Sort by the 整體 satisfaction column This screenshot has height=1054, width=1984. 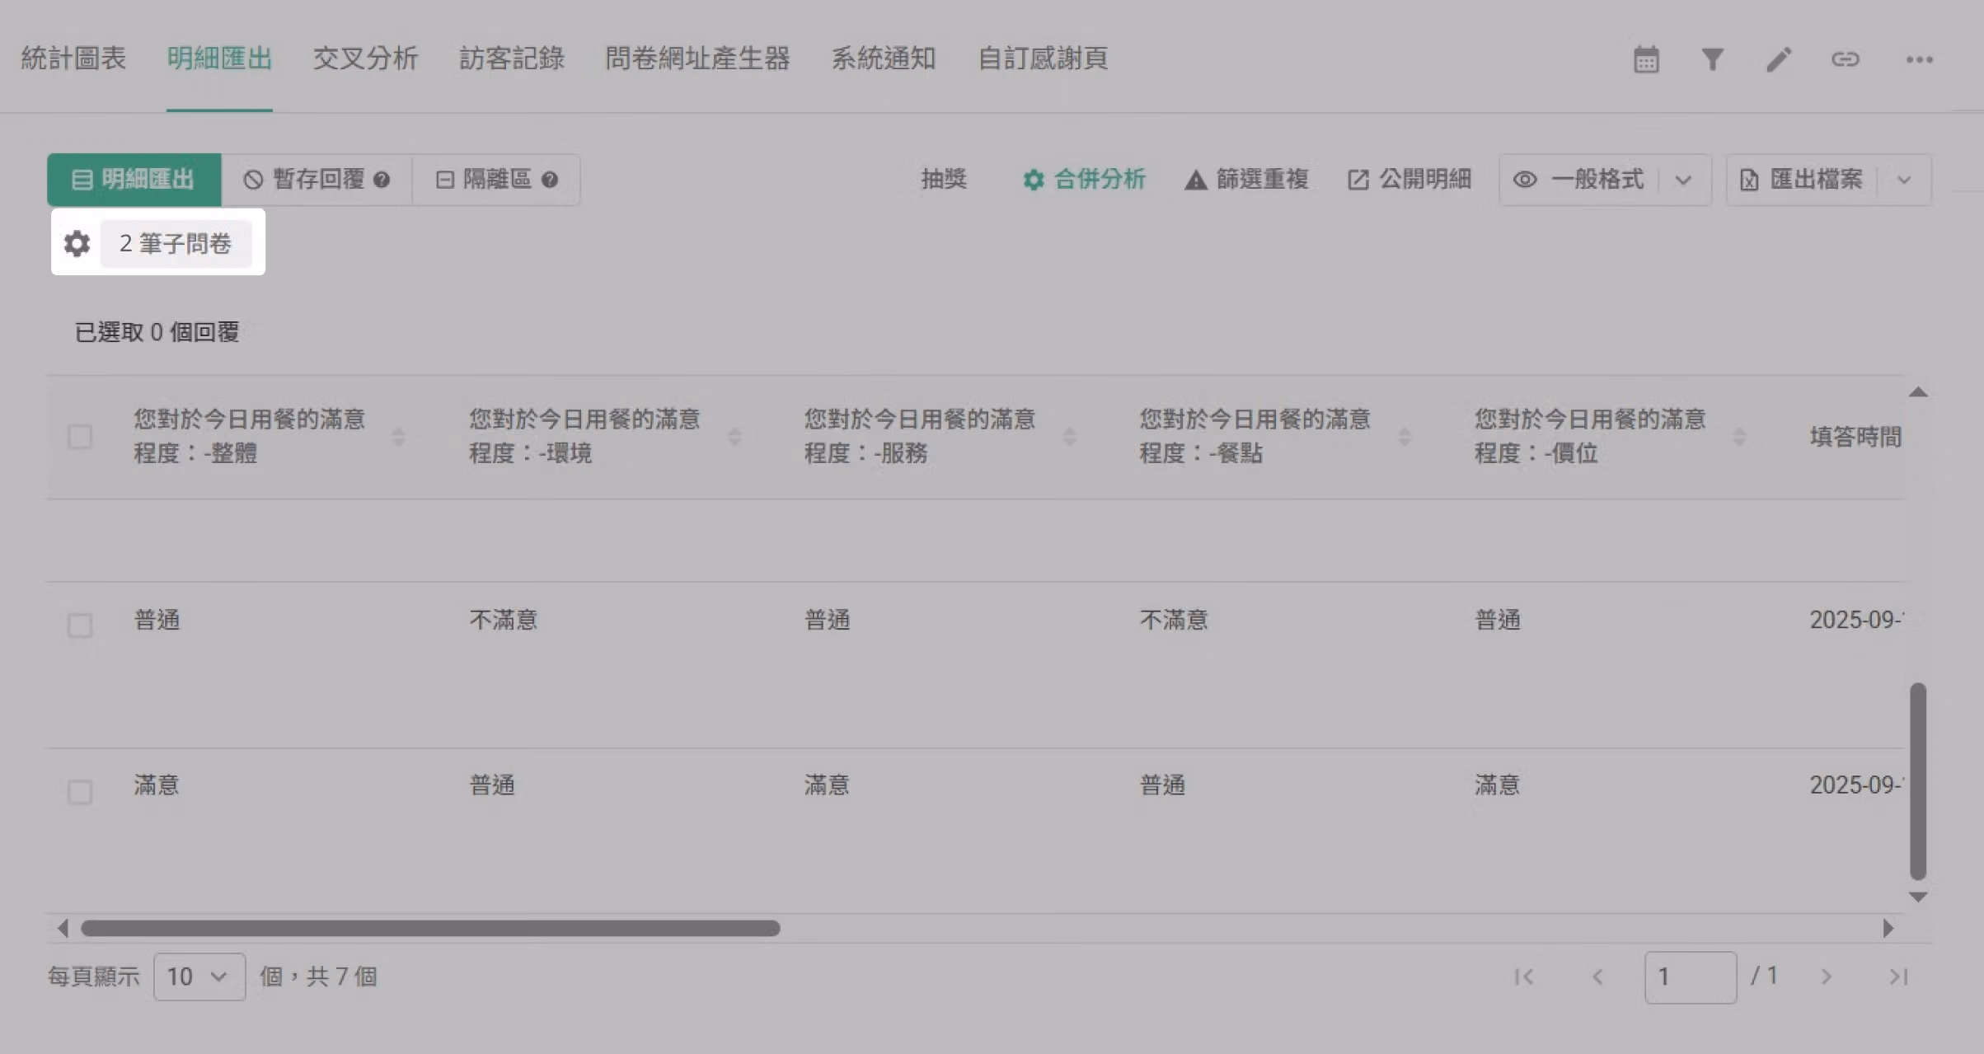[398, 437]
